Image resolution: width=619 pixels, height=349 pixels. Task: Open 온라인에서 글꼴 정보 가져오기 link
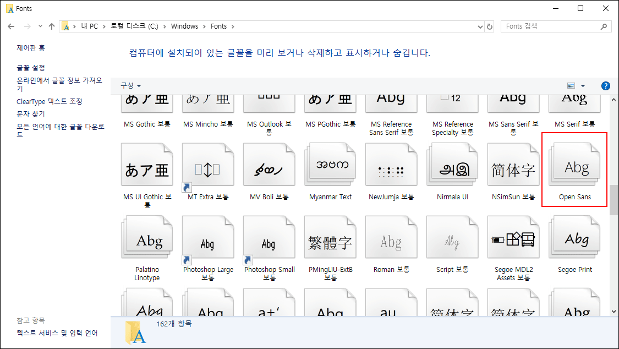point(59,84)
